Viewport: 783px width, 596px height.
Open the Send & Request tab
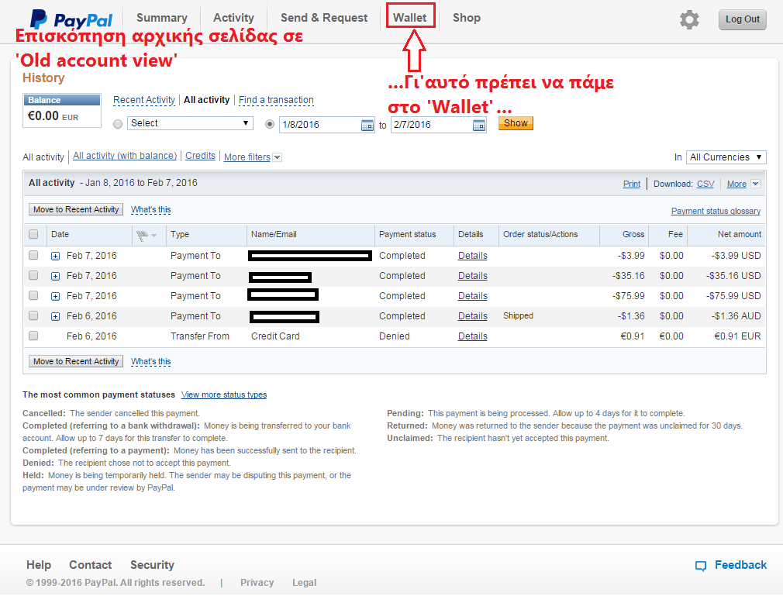[x=324, y=18]
